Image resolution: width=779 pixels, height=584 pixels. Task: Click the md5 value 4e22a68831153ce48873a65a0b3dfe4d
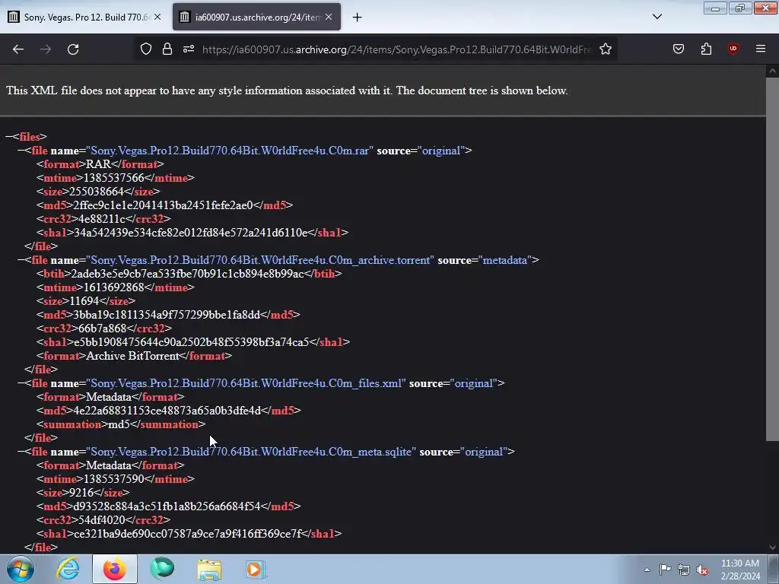(x=167, y=410)
